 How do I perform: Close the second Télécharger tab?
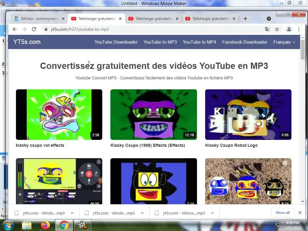tap(177, 19)
